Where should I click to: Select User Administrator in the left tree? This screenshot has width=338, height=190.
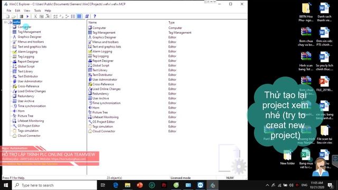click(x=30, y=81)
